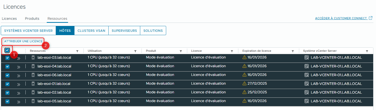Viewport: 376px width, 110px height.
Task: Open the Accéder à Customer Connect link
Action: click(341, 18)
